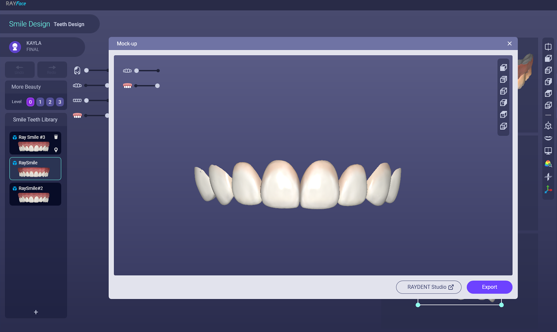The height and width of the screenshot is (332, 557).
Task: Set More Beauty level to 0
Action: point(30,102)
